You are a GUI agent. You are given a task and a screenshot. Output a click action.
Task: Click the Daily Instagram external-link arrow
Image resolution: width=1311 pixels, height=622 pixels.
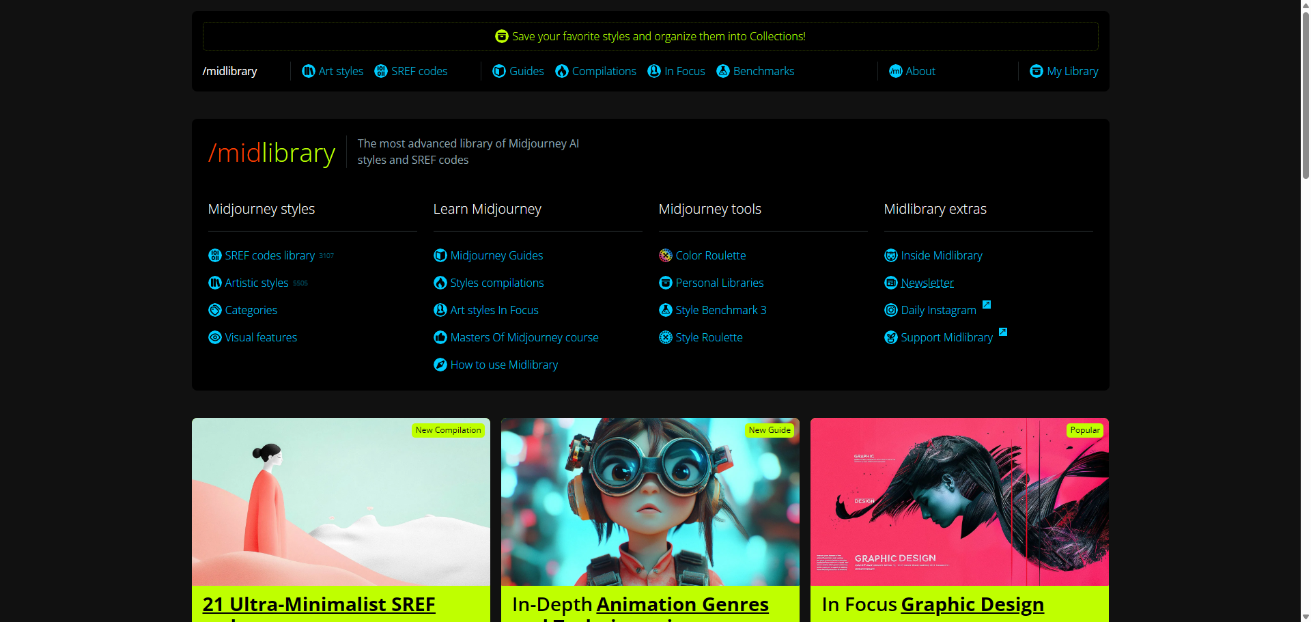pyautogui.click(x=987, y=305)
